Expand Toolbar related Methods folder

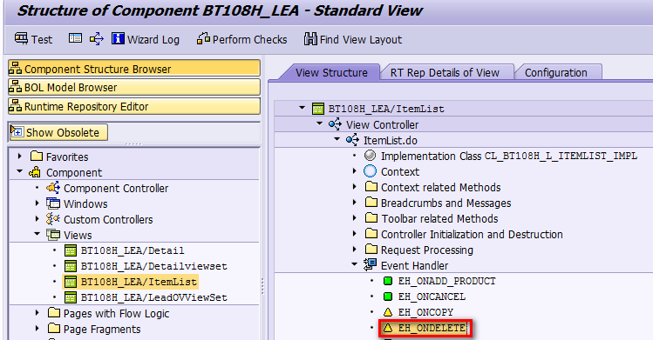(x=355, y=218)
